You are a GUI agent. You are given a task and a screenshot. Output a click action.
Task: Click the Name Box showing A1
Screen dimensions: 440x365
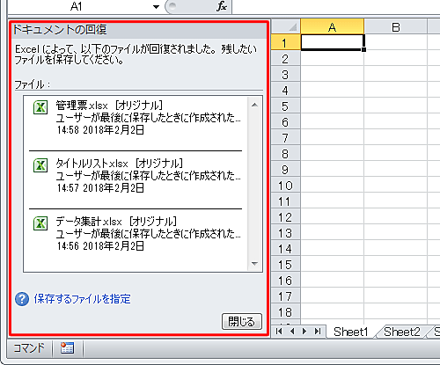point(77,6)
